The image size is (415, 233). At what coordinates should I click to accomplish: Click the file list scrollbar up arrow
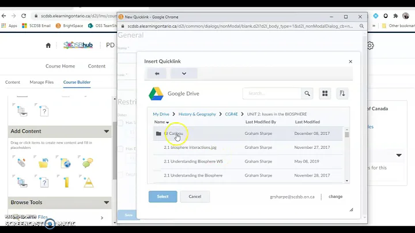coord(347,130)
